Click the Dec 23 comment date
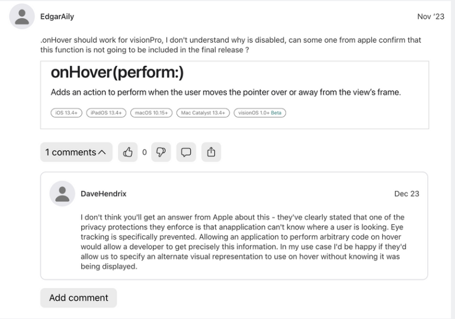This screenshot has width=455, height=319. point(406,194)
